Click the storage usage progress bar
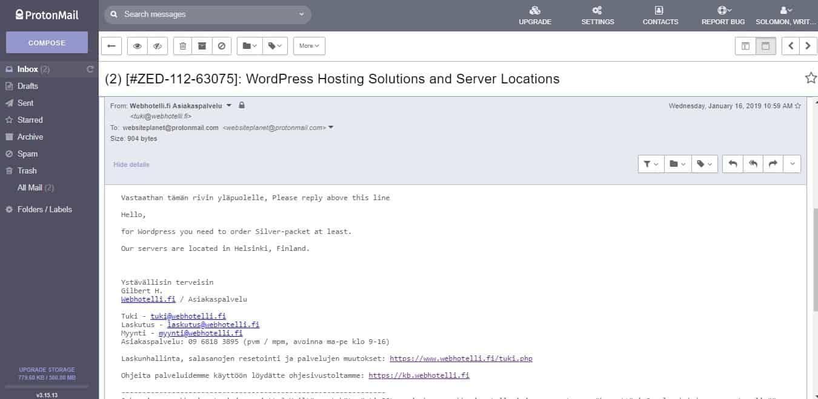This screenshot has height=399, width=818. 47,386
